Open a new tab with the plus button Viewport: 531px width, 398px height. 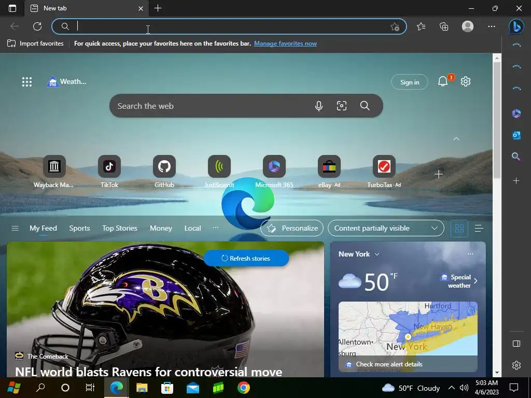click(158, 8)
